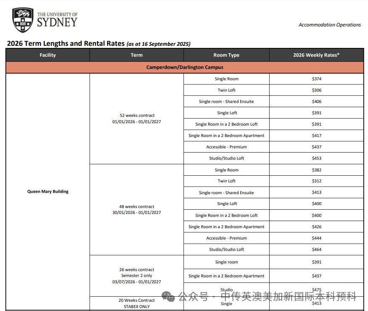Click the '$437' rate for 52-week Accessible - Premium
This screenshot has height=311, width=368.
click(317, 147)
